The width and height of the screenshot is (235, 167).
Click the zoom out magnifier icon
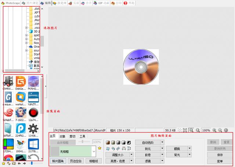click(x=220, y=130)
